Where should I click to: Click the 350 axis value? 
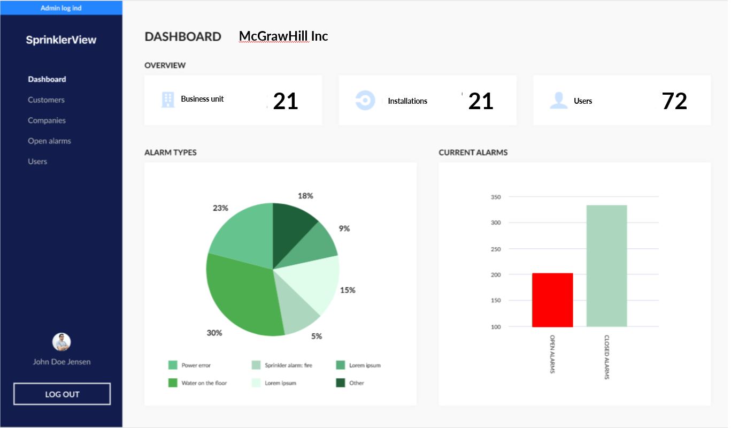[x=496, y=197]
